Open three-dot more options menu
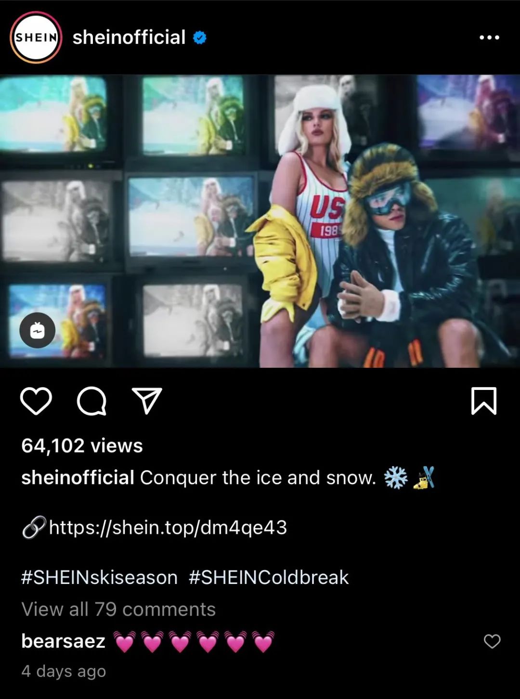 489,38
